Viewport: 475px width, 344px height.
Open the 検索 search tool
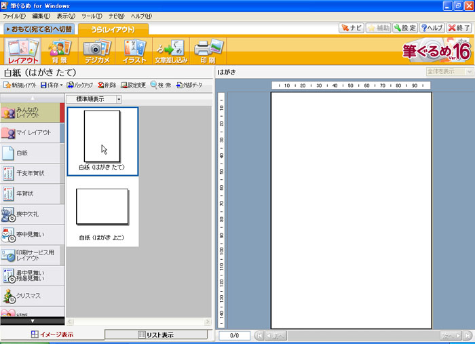[160, 85]
